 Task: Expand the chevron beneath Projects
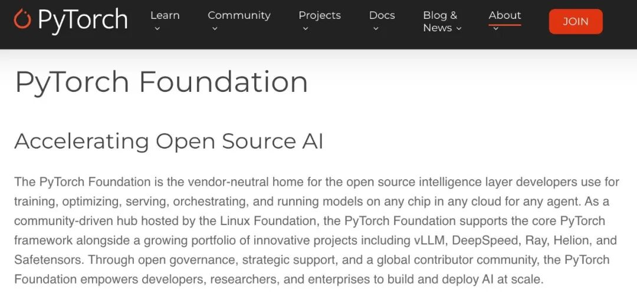click(306, 28)
